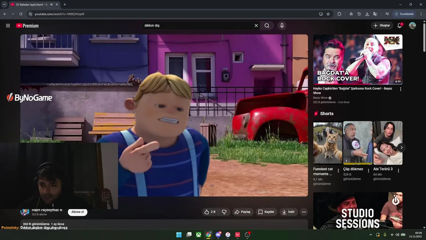The image size is (426, 240).
Task: Open Funniest cat moments short thumbnail
Action: (x=327, y=143)
